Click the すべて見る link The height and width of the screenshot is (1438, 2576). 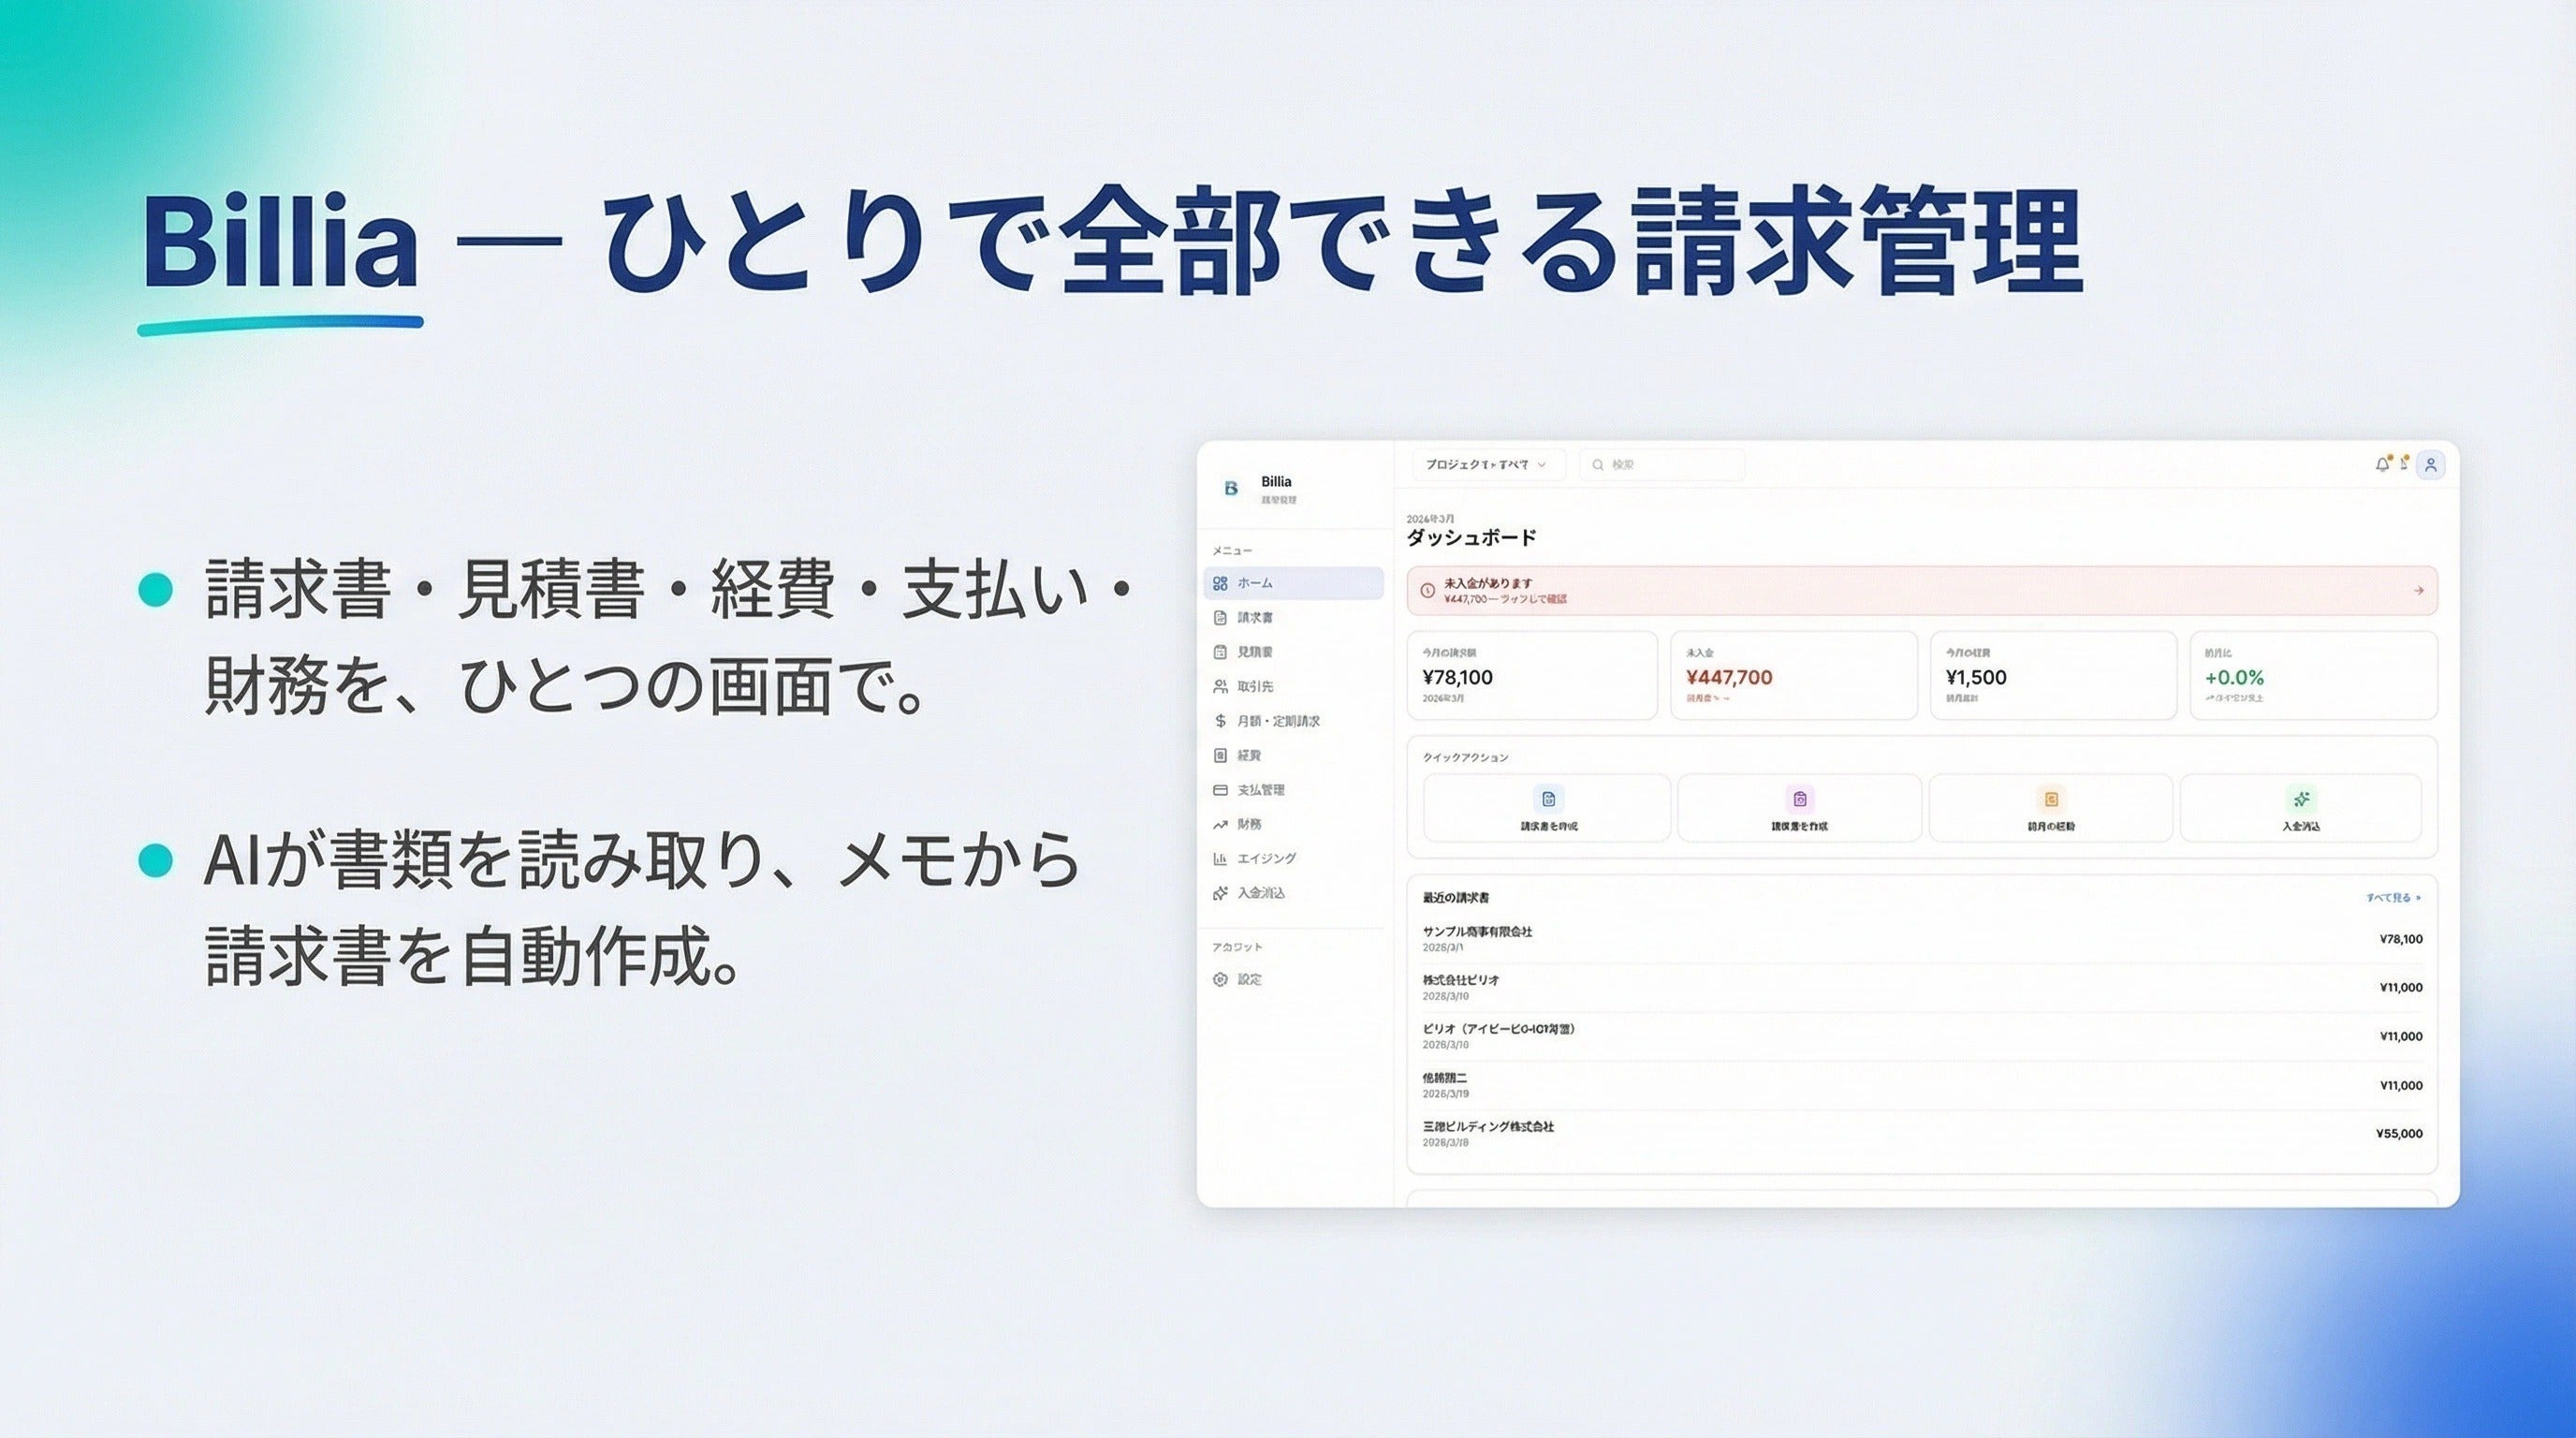pos(2392,898)
